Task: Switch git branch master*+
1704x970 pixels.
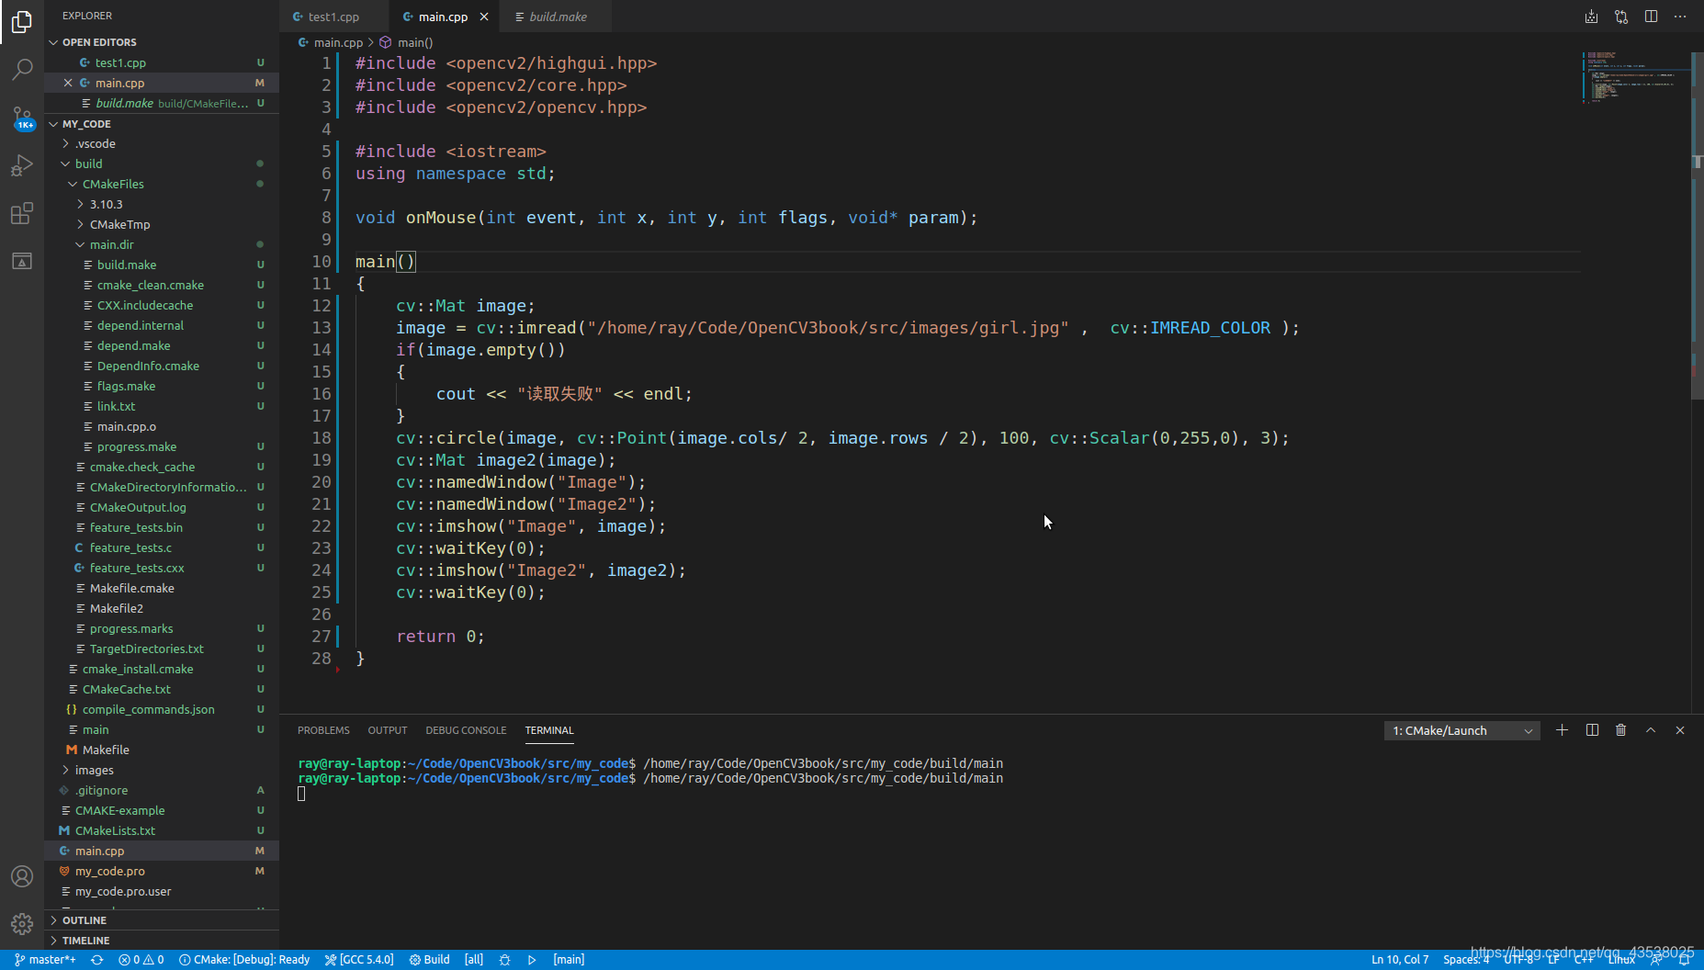Action: 45,960
